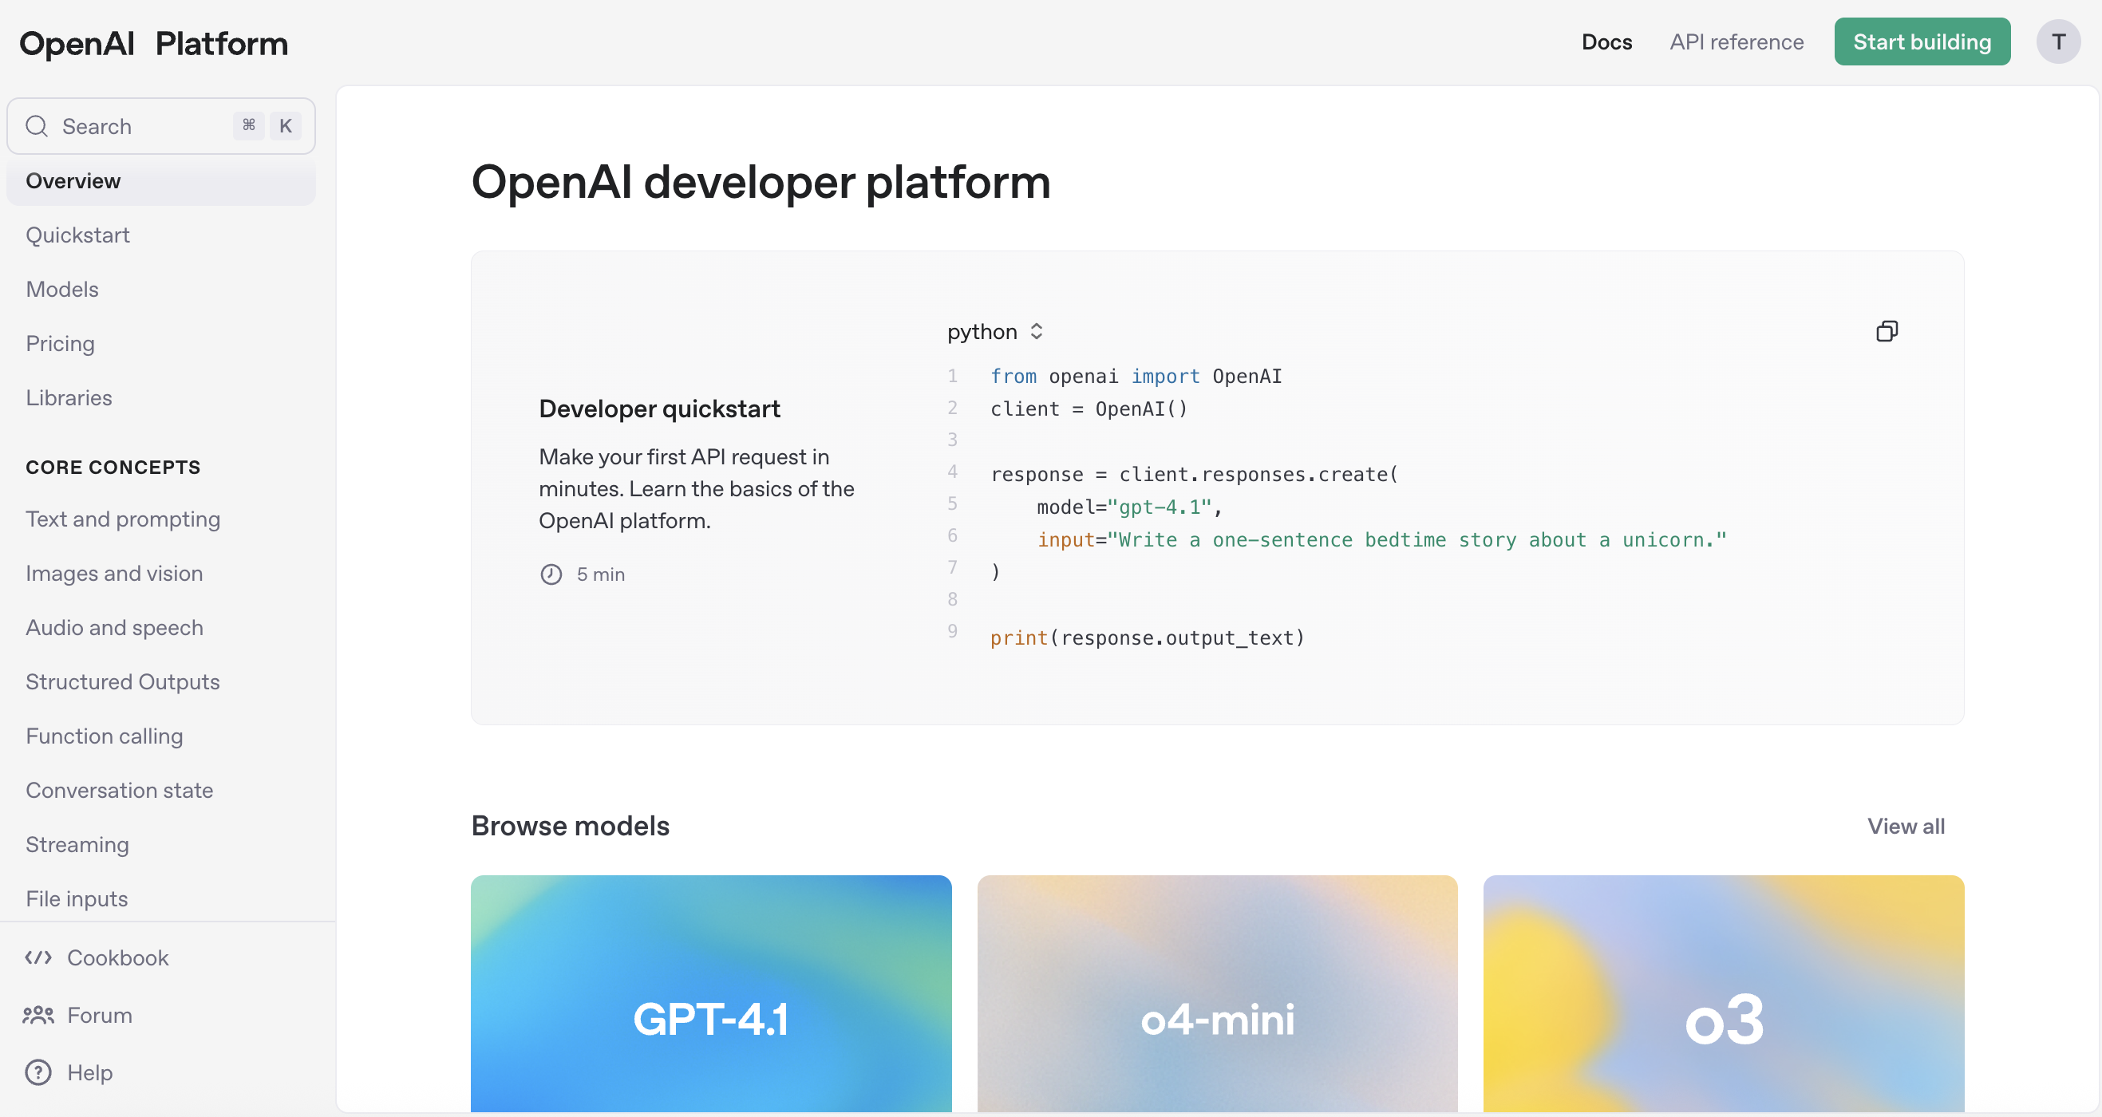Click the clock icon beside 5 min
This screenshot has height=1117, width=2102.
551,574
